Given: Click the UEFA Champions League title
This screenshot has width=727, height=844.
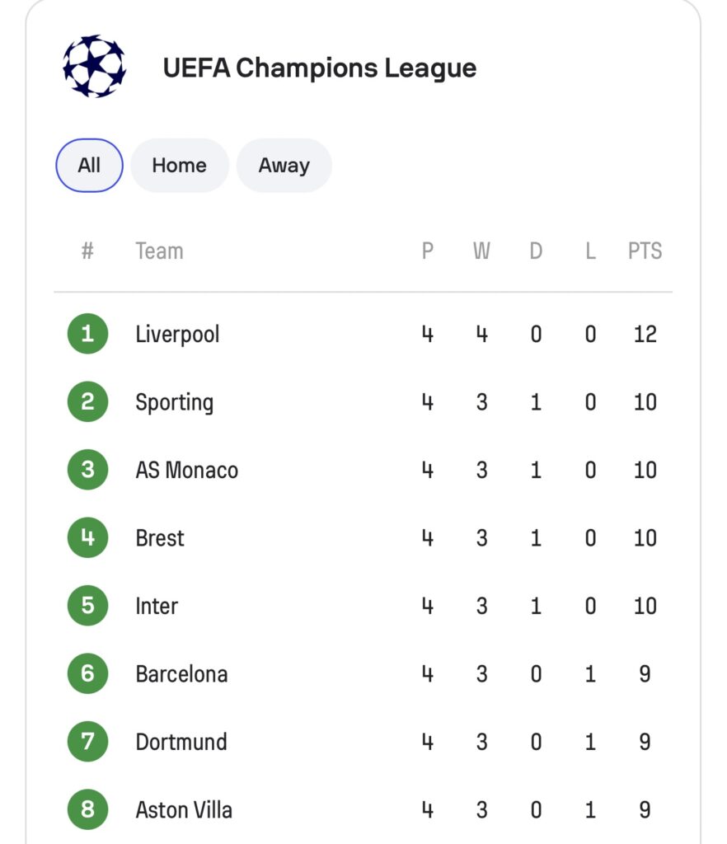Looking at the screenshot, I should click(320, 68).
